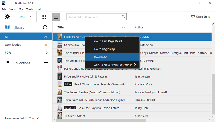Click the Collections list icon

click(7, 63)
